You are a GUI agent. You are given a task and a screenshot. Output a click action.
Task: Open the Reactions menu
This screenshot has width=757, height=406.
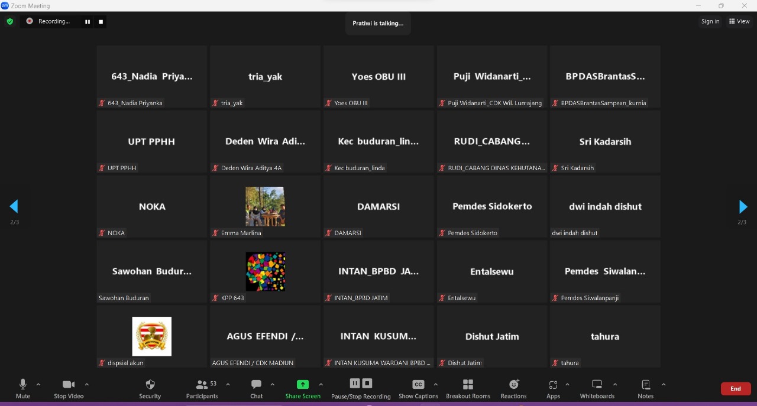(x=513, y=385)
